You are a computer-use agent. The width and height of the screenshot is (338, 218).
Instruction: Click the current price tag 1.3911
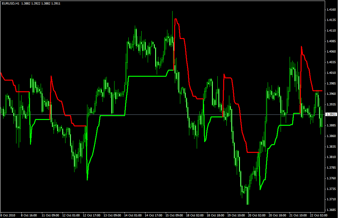331,114
